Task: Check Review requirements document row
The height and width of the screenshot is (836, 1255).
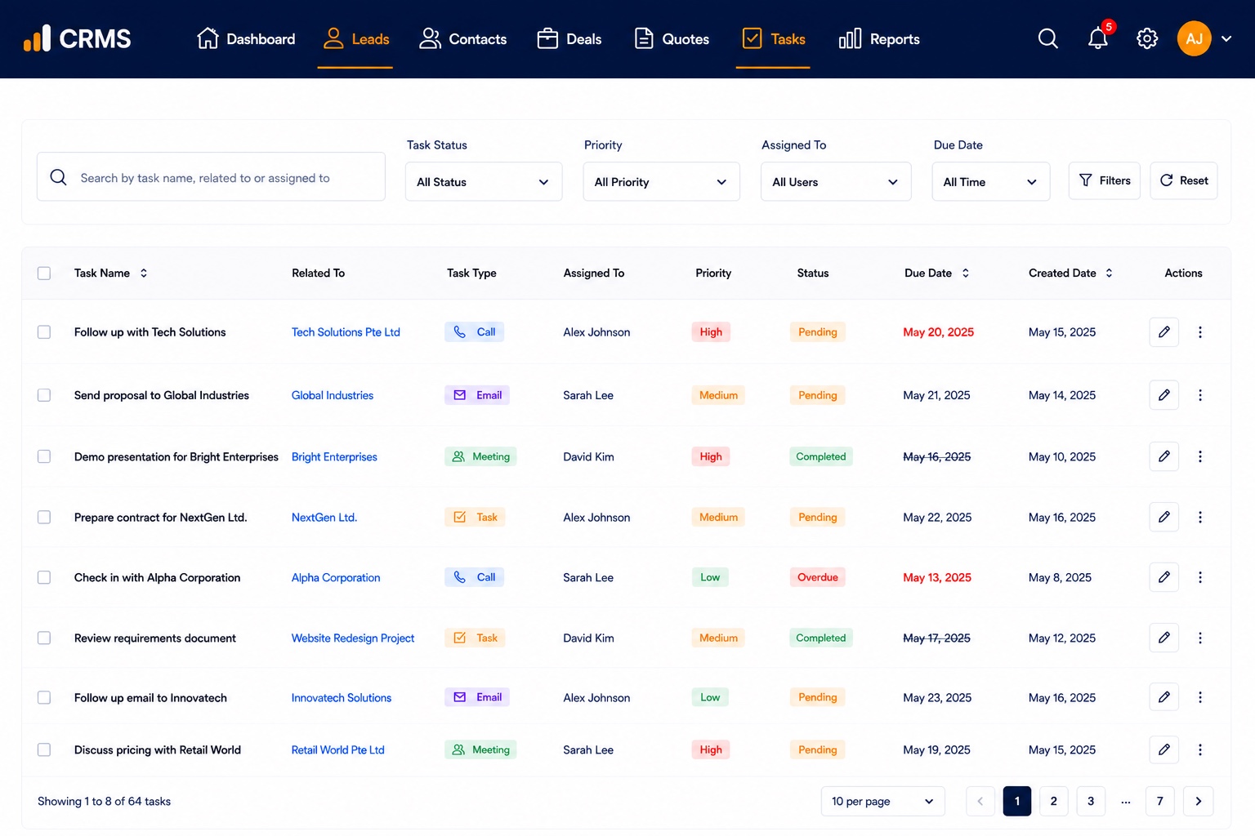Action: [x=44, y=638]
